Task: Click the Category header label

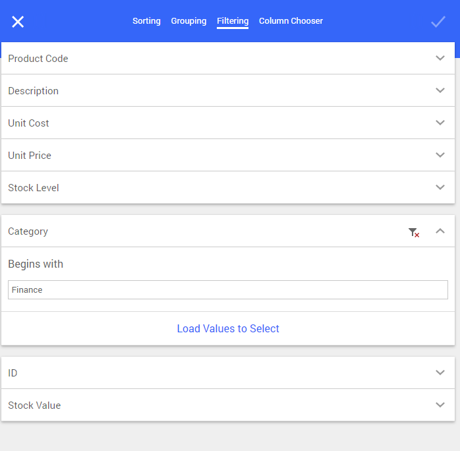Action: [28, 231]
